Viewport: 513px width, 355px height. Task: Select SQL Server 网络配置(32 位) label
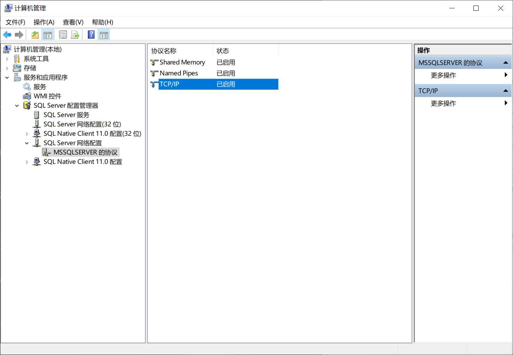coord(82,124)
